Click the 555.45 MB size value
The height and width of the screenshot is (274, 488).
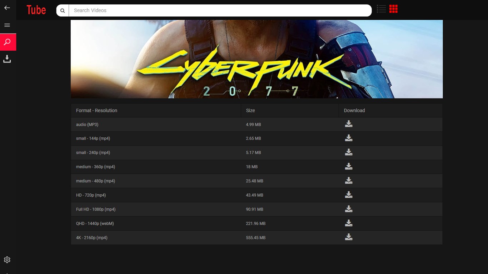(256, 238)
